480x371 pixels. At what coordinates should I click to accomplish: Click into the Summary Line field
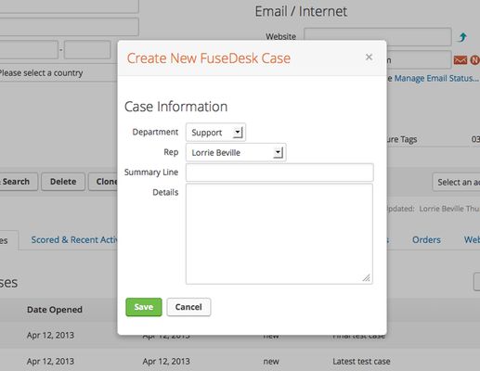pyautogui.click(x=279, y=173)
